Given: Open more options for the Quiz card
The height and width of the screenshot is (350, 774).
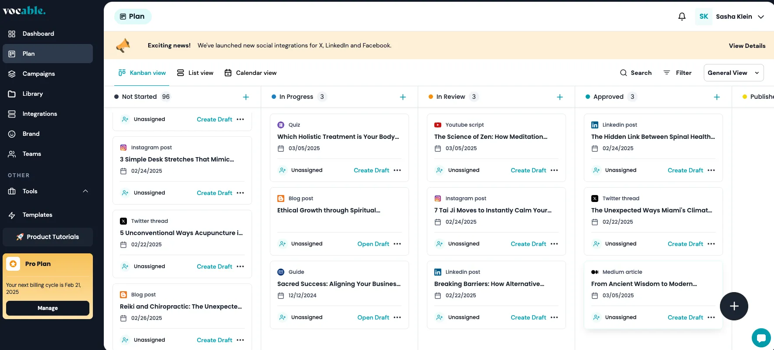Looking at the screenshot, I should click(x=397, y=170).
